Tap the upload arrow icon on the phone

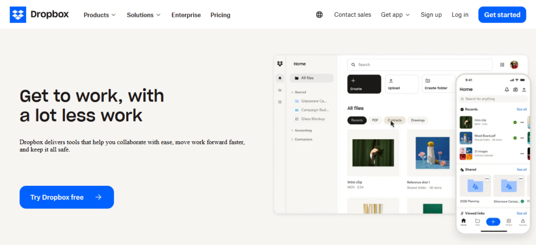[x=524, y=90]
